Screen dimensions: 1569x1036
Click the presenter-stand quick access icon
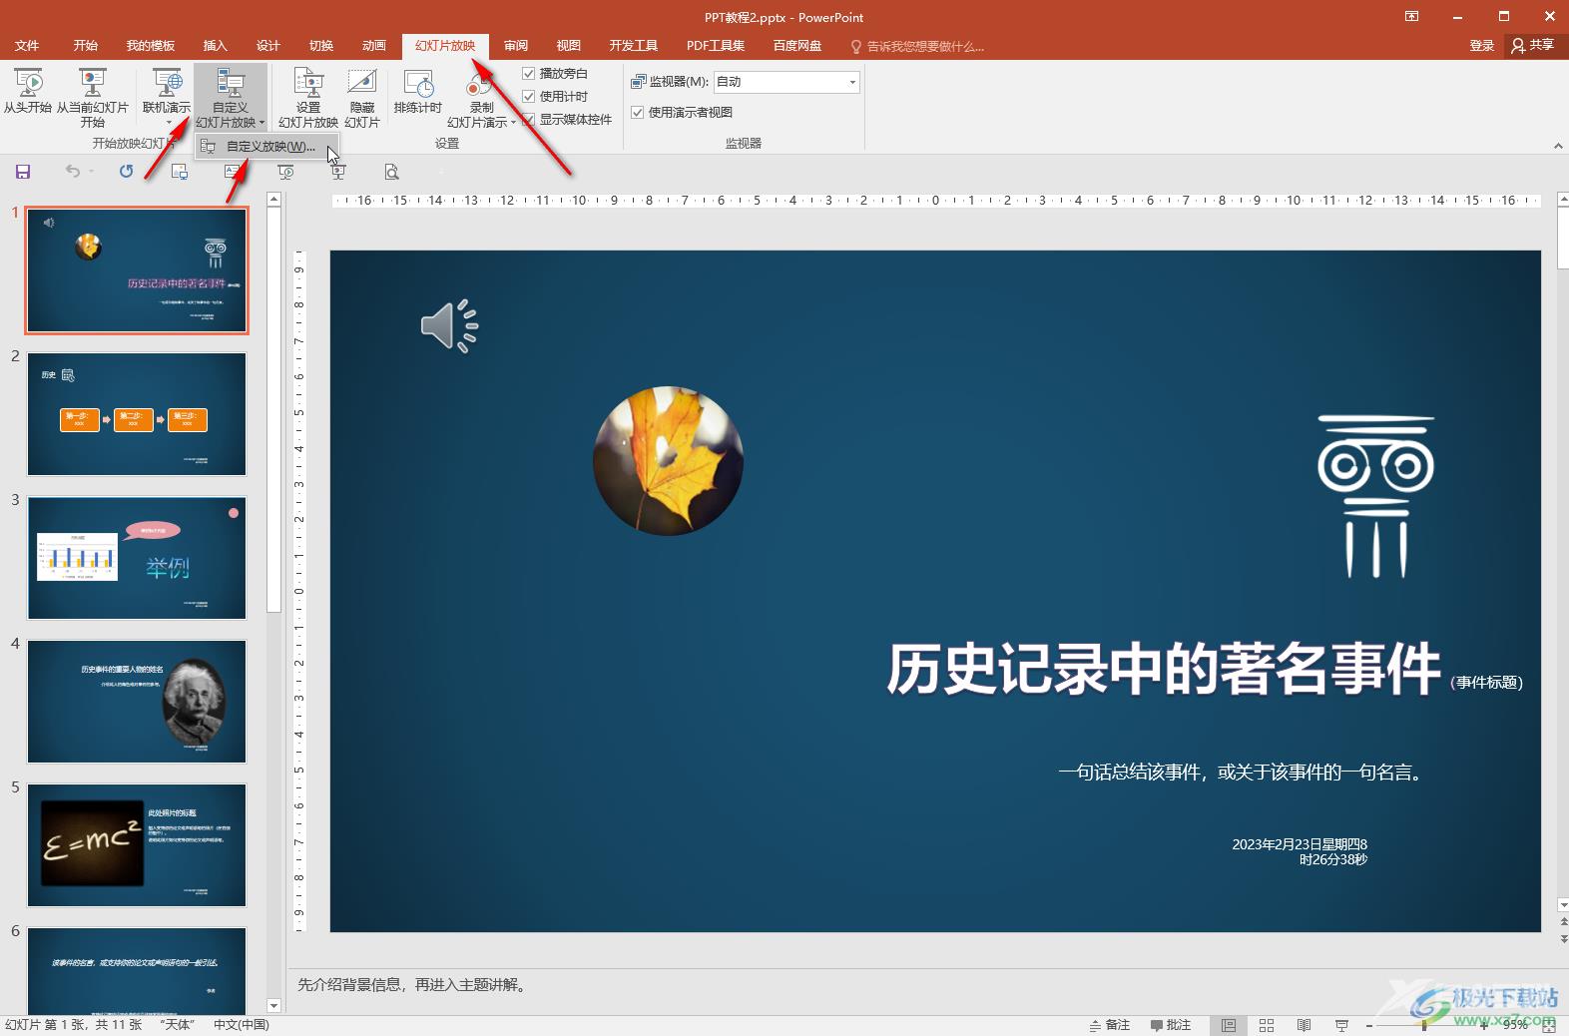tap(338, 172)
